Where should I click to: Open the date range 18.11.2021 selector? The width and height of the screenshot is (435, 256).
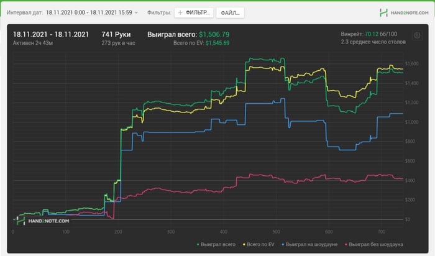[89, 13]
